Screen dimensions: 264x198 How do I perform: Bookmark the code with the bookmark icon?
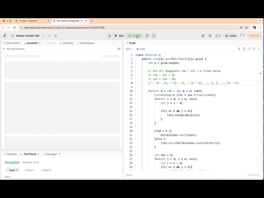tap(244, 49)
